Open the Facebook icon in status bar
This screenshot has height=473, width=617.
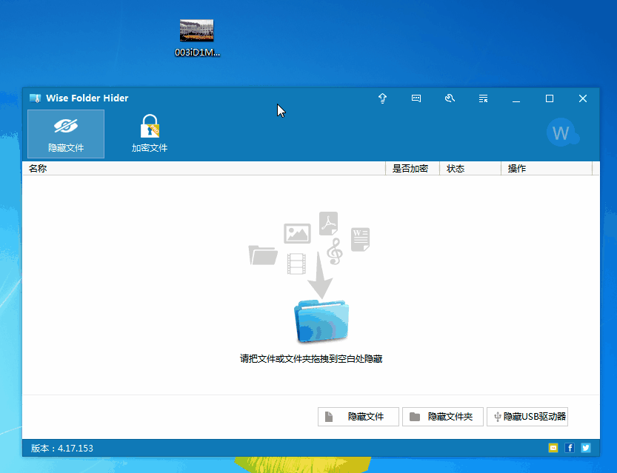click(570, 448)
